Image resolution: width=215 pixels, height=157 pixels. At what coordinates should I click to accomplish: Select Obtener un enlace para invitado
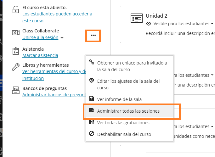click(x=132, y=66)
